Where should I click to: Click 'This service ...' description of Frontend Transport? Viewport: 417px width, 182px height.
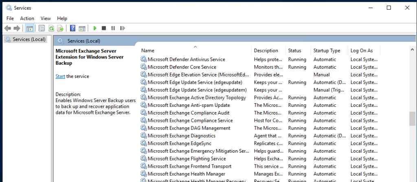click(x=268, y=166)
